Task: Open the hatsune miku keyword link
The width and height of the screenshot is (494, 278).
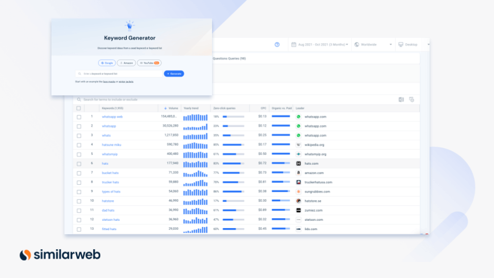Action: pyautogui.click(x=111, y=145)
